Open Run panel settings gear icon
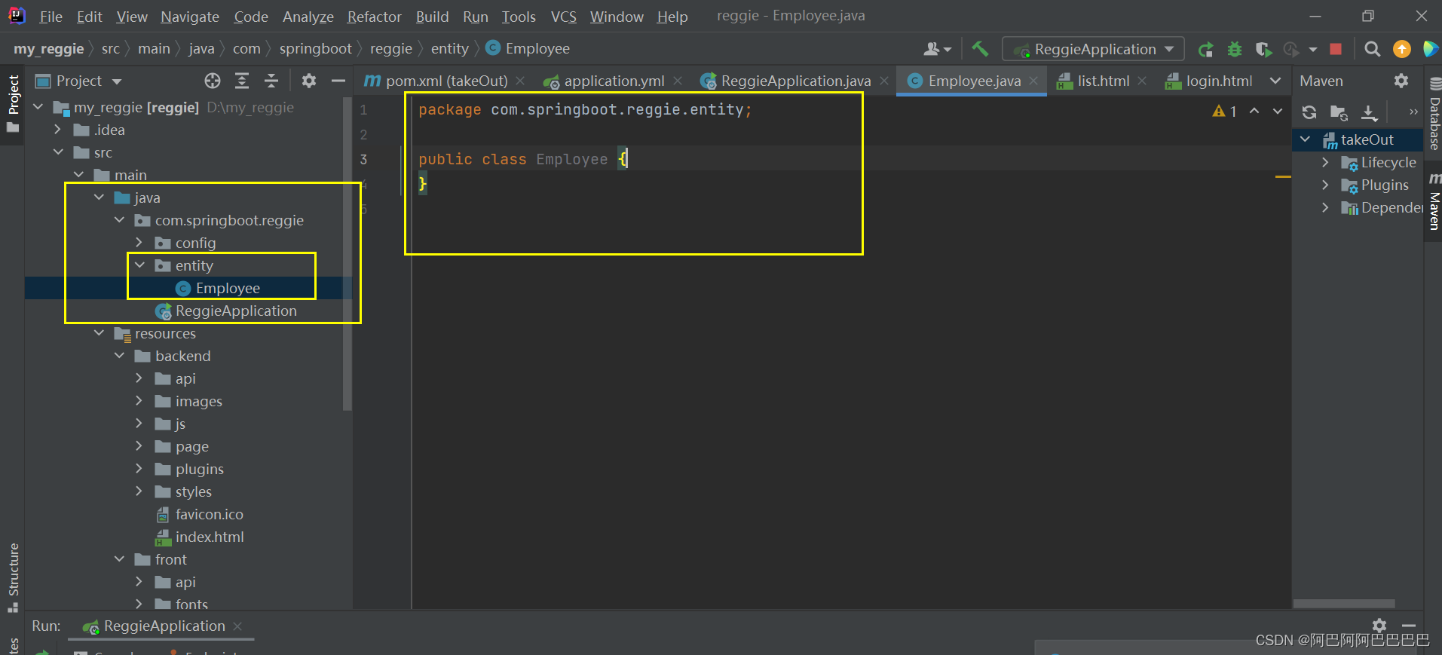The height and width of the screenshot is (655, 1442). tap(1379, 626)
